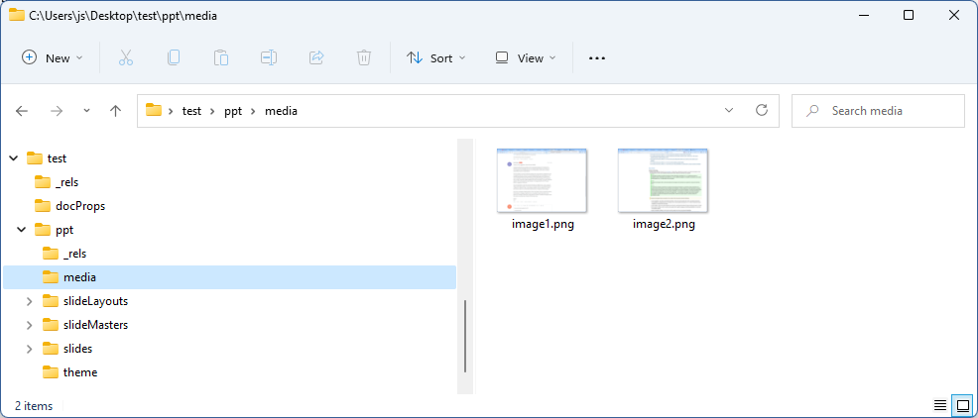Click the image1.png file name
The image size is (978, 418).
pos(543,224)
